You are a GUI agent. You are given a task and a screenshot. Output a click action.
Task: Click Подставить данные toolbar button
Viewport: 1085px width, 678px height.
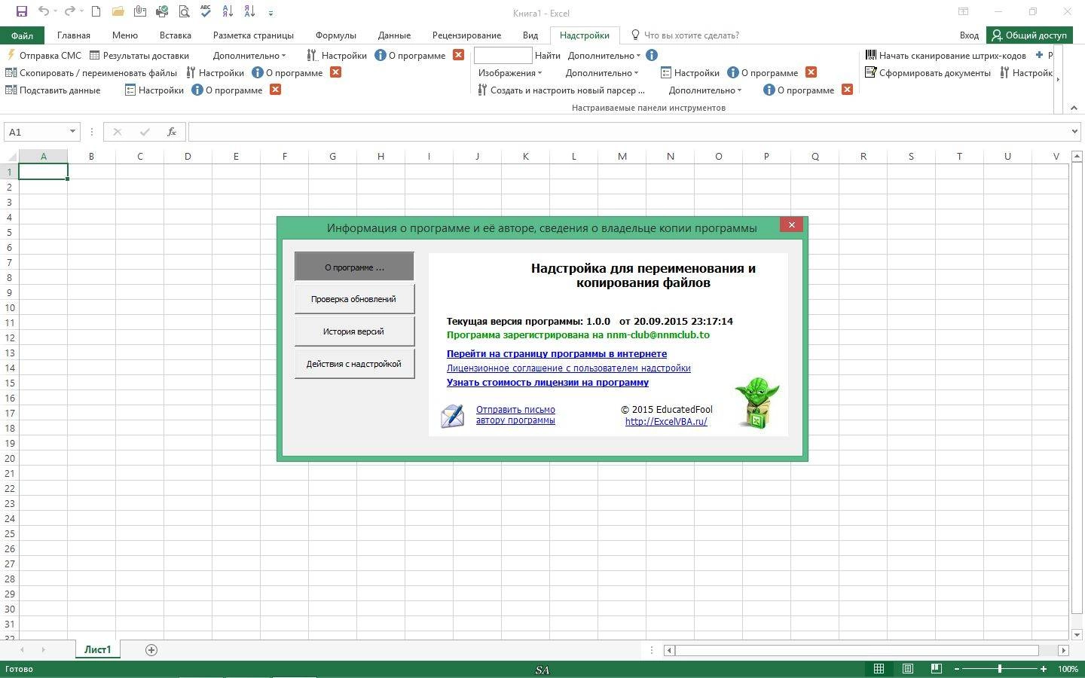coord(53,90)
